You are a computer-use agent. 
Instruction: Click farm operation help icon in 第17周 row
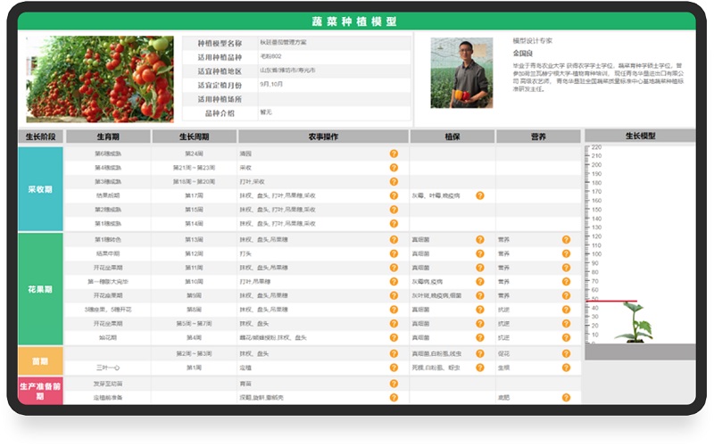pyautogui.click(x=394, y=195)
